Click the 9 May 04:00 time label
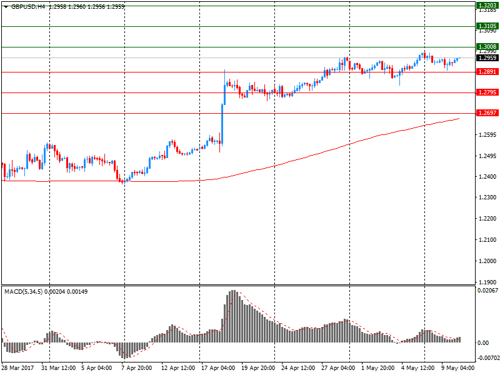500x375 pixels. pyautogui.click(x=457, y=368)
